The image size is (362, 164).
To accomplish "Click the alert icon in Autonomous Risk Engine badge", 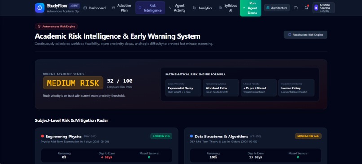I will tap(39, 27).
